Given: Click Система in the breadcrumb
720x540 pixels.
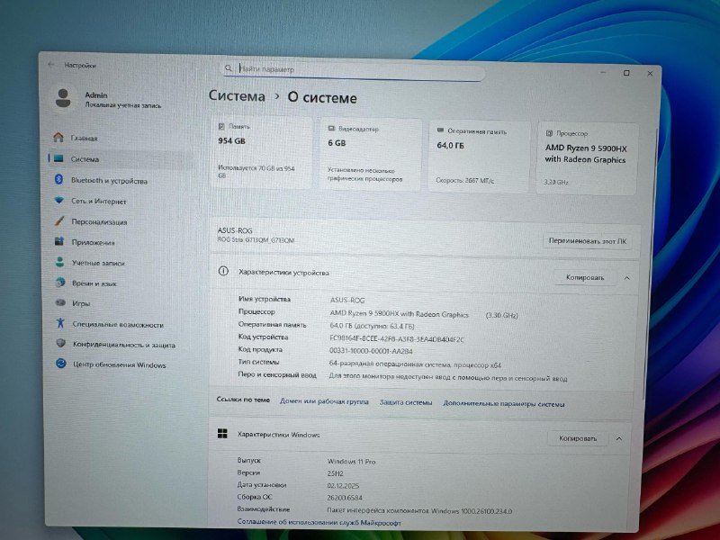Looking at the screenshot, I should [237, 96].
